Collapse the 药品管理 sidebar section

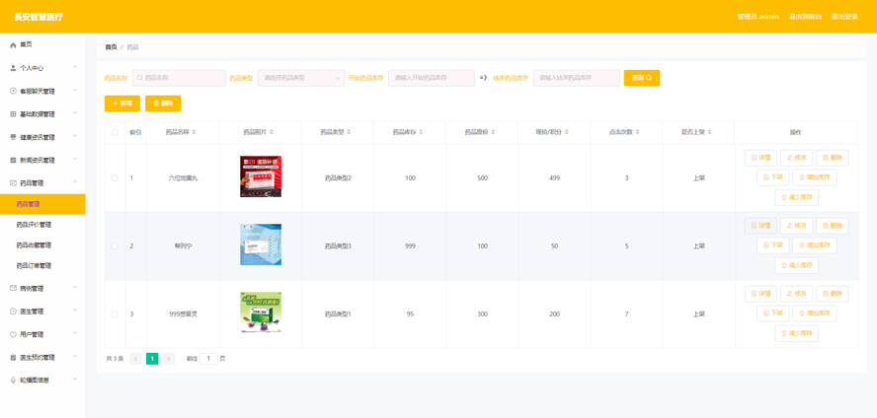[41, 182]
